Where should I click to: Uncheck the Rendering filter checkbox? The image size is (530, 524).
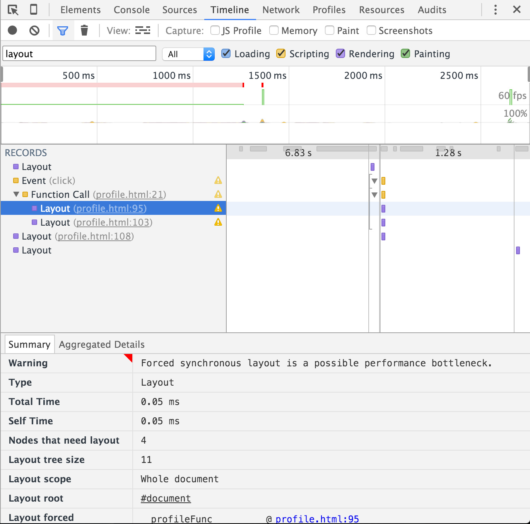point(340,53)
